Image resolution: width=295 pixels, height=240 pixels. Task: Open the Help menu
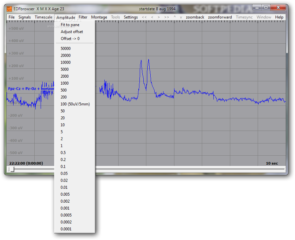(x=279, y=17)
